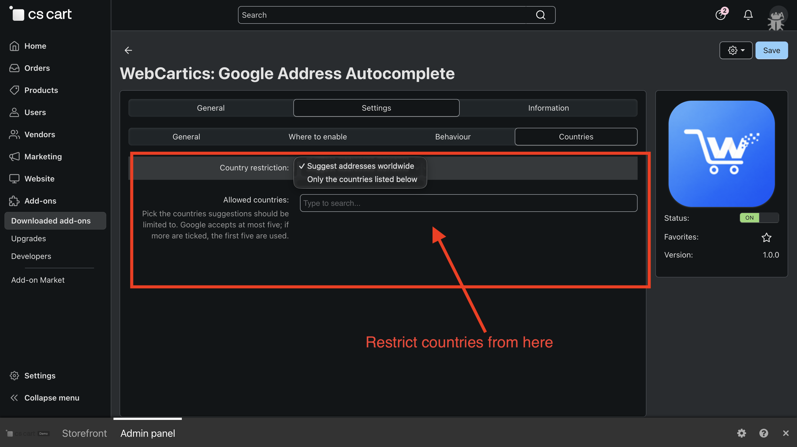
Task: Click the cs cart Demo logo
Action: point(28,433)
